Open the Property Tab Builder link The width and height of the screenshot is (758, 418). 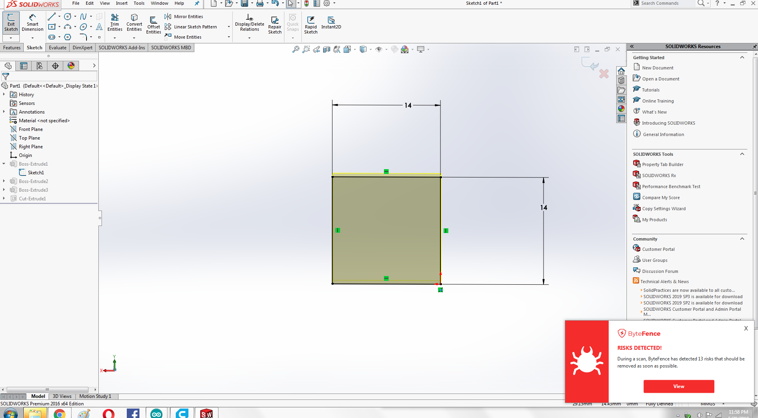coord(663,164)
